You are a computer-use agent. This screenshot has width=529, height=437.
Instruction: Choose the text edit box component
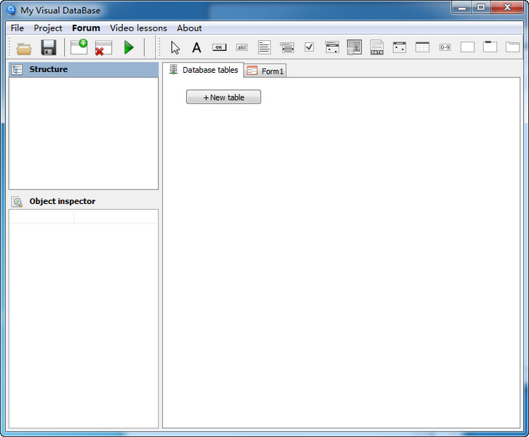pos(242,47)
